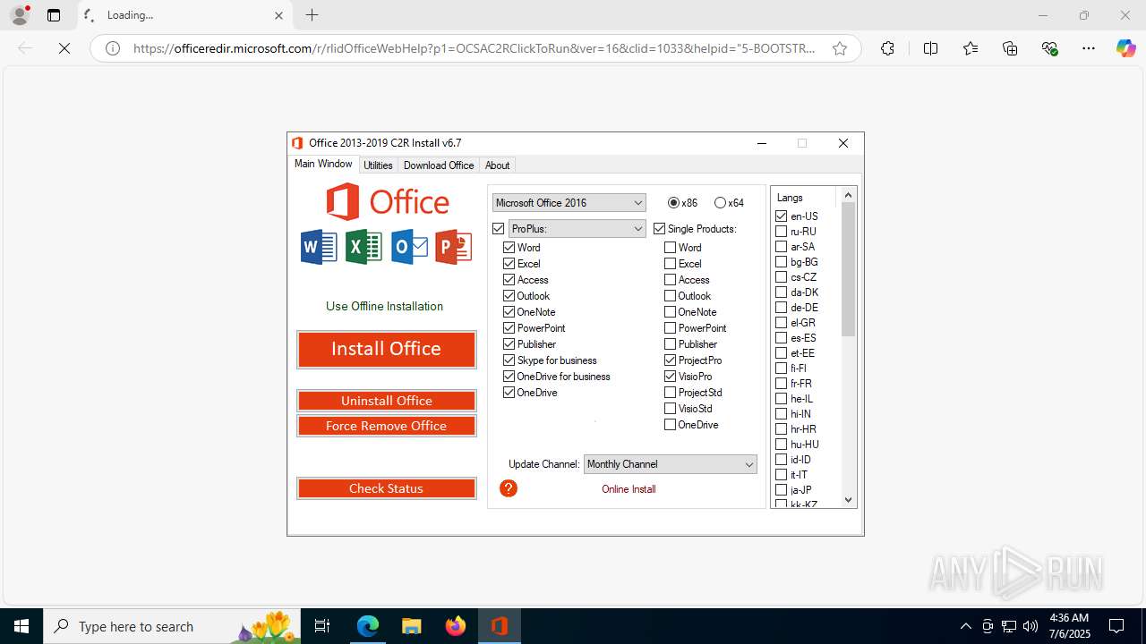This screenshot has height=644, width=1146.
Task: Click the Edge Copilot icon
Action: tap(1125, 48)
